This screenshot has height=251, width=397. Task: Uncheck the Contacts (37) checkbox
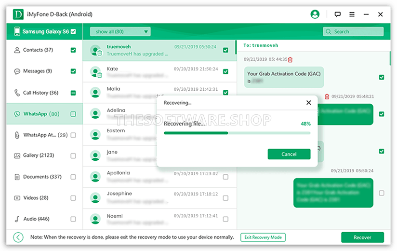(73, 50)
